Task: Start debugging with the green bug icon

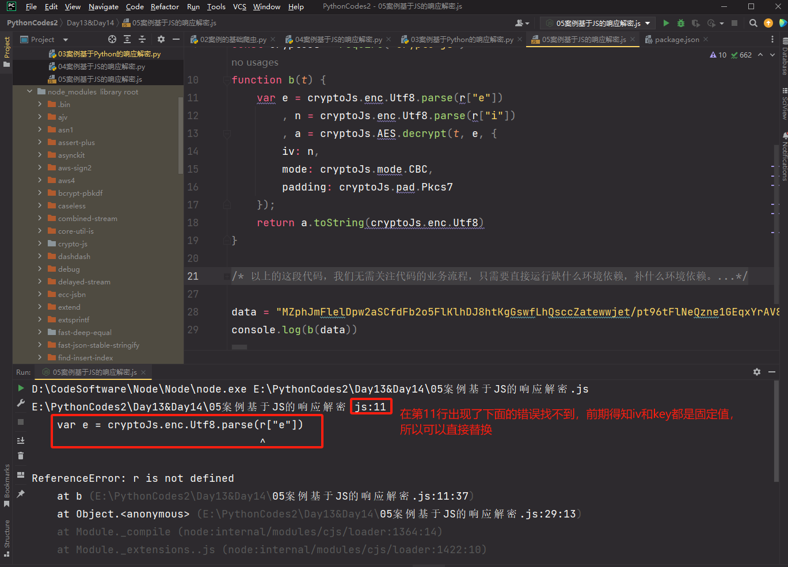Action: 681,23
